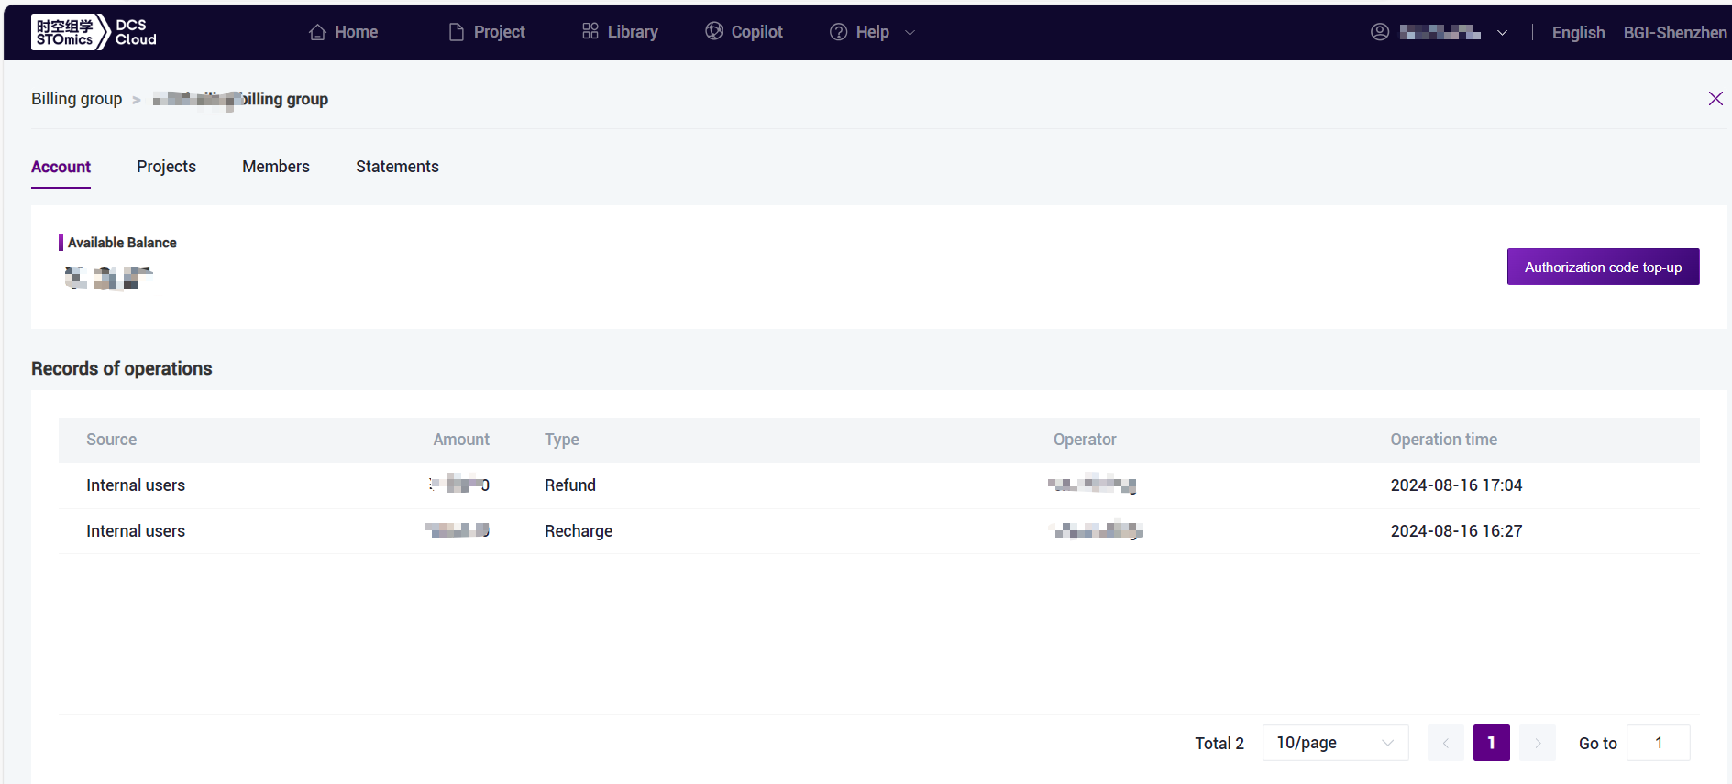This screenshot has width=1732, height=784.
Task: Click the Home house icon
Action: [x=317, y=32]
